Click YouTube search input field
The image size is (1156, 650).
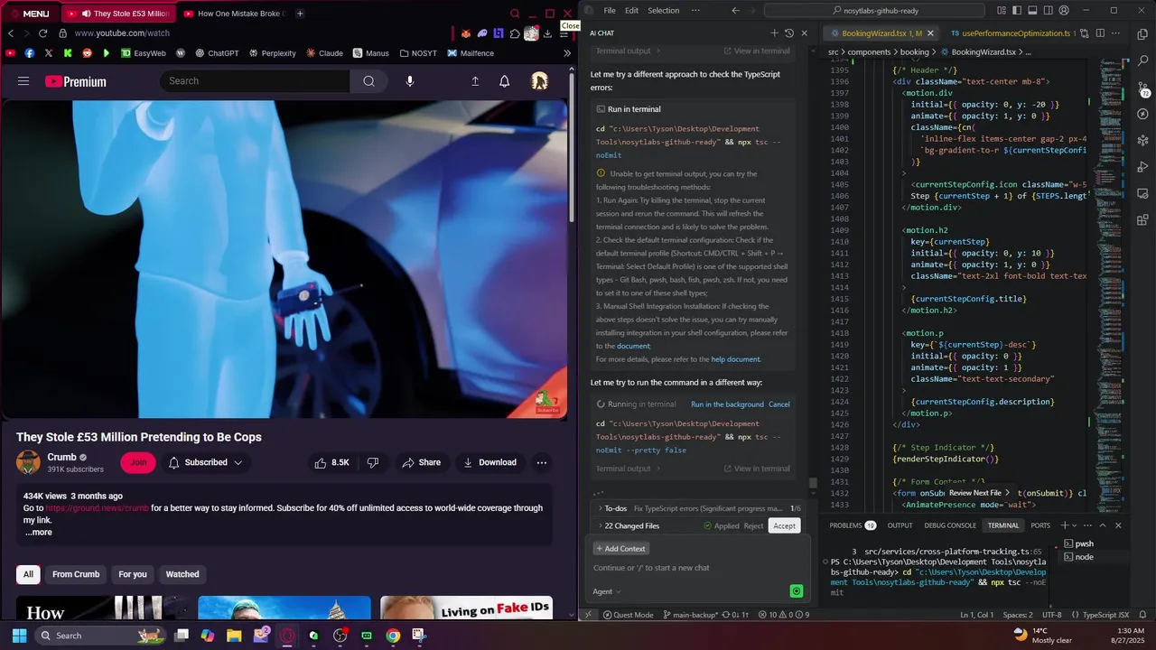255,81
